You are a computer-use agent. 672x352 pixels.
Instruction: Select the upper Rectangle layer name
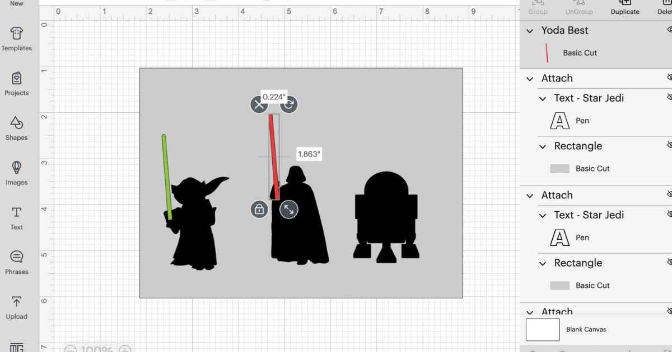(x=578, y=146)
